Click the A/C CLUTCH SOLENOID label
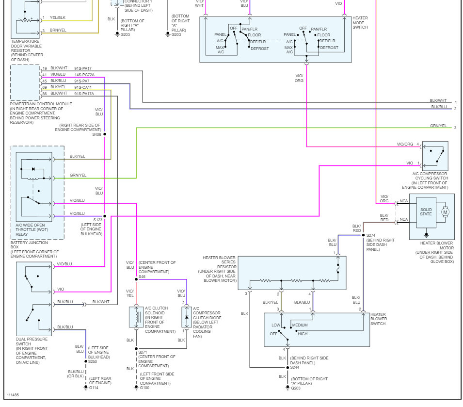The height and width of the screenshot is (407, 463). [156, 310]
